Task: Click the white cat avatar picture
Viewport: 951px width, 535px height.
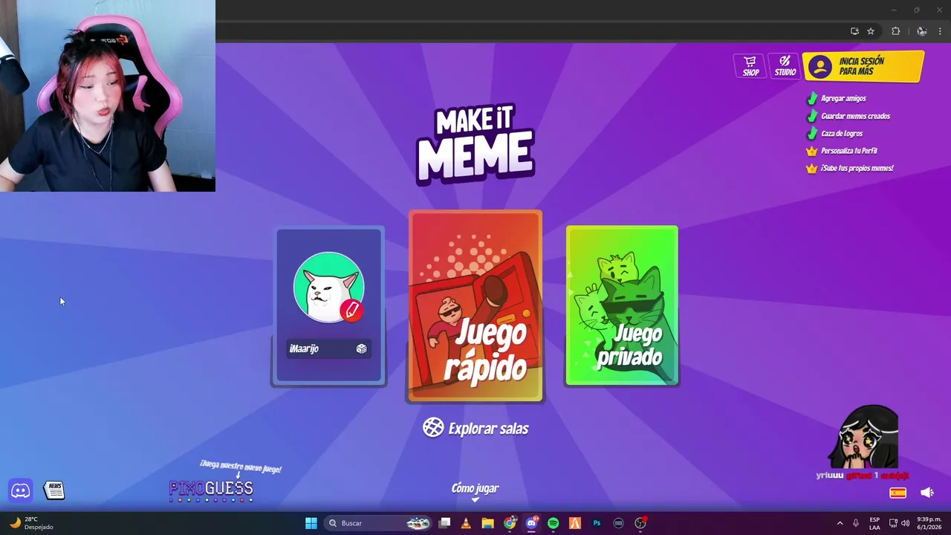Action: click(328, 287)
